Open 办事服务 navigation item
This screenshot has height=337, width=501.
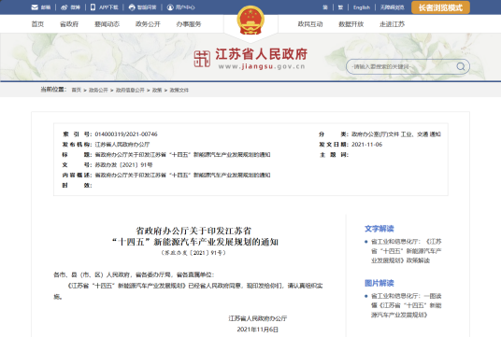tap(189, 24)
